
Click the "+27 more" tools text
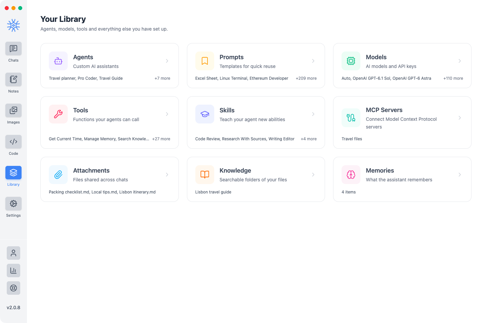coord(161,139)
